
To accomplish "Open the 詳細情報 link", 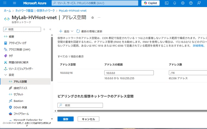I will 199,46.
